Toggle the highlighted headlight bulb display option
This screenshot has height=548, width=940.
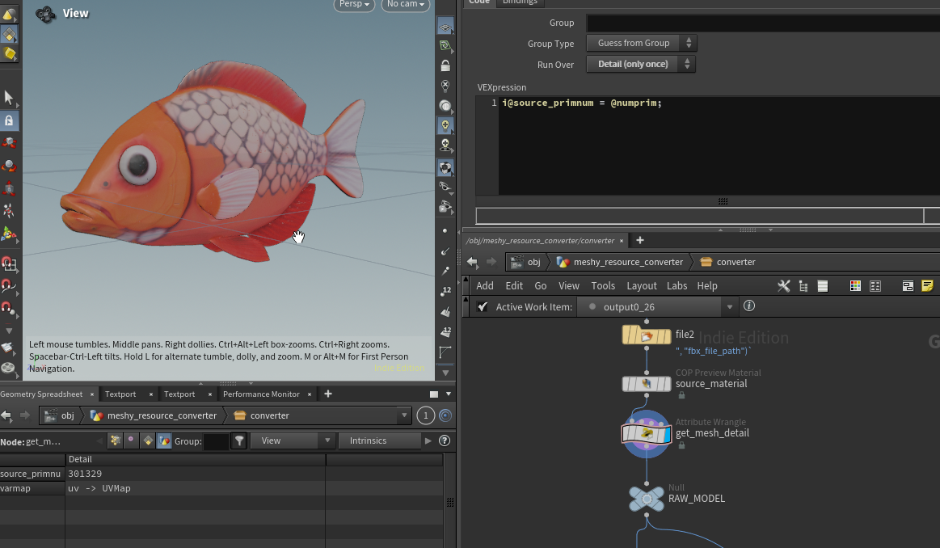(x=445, y=125)
